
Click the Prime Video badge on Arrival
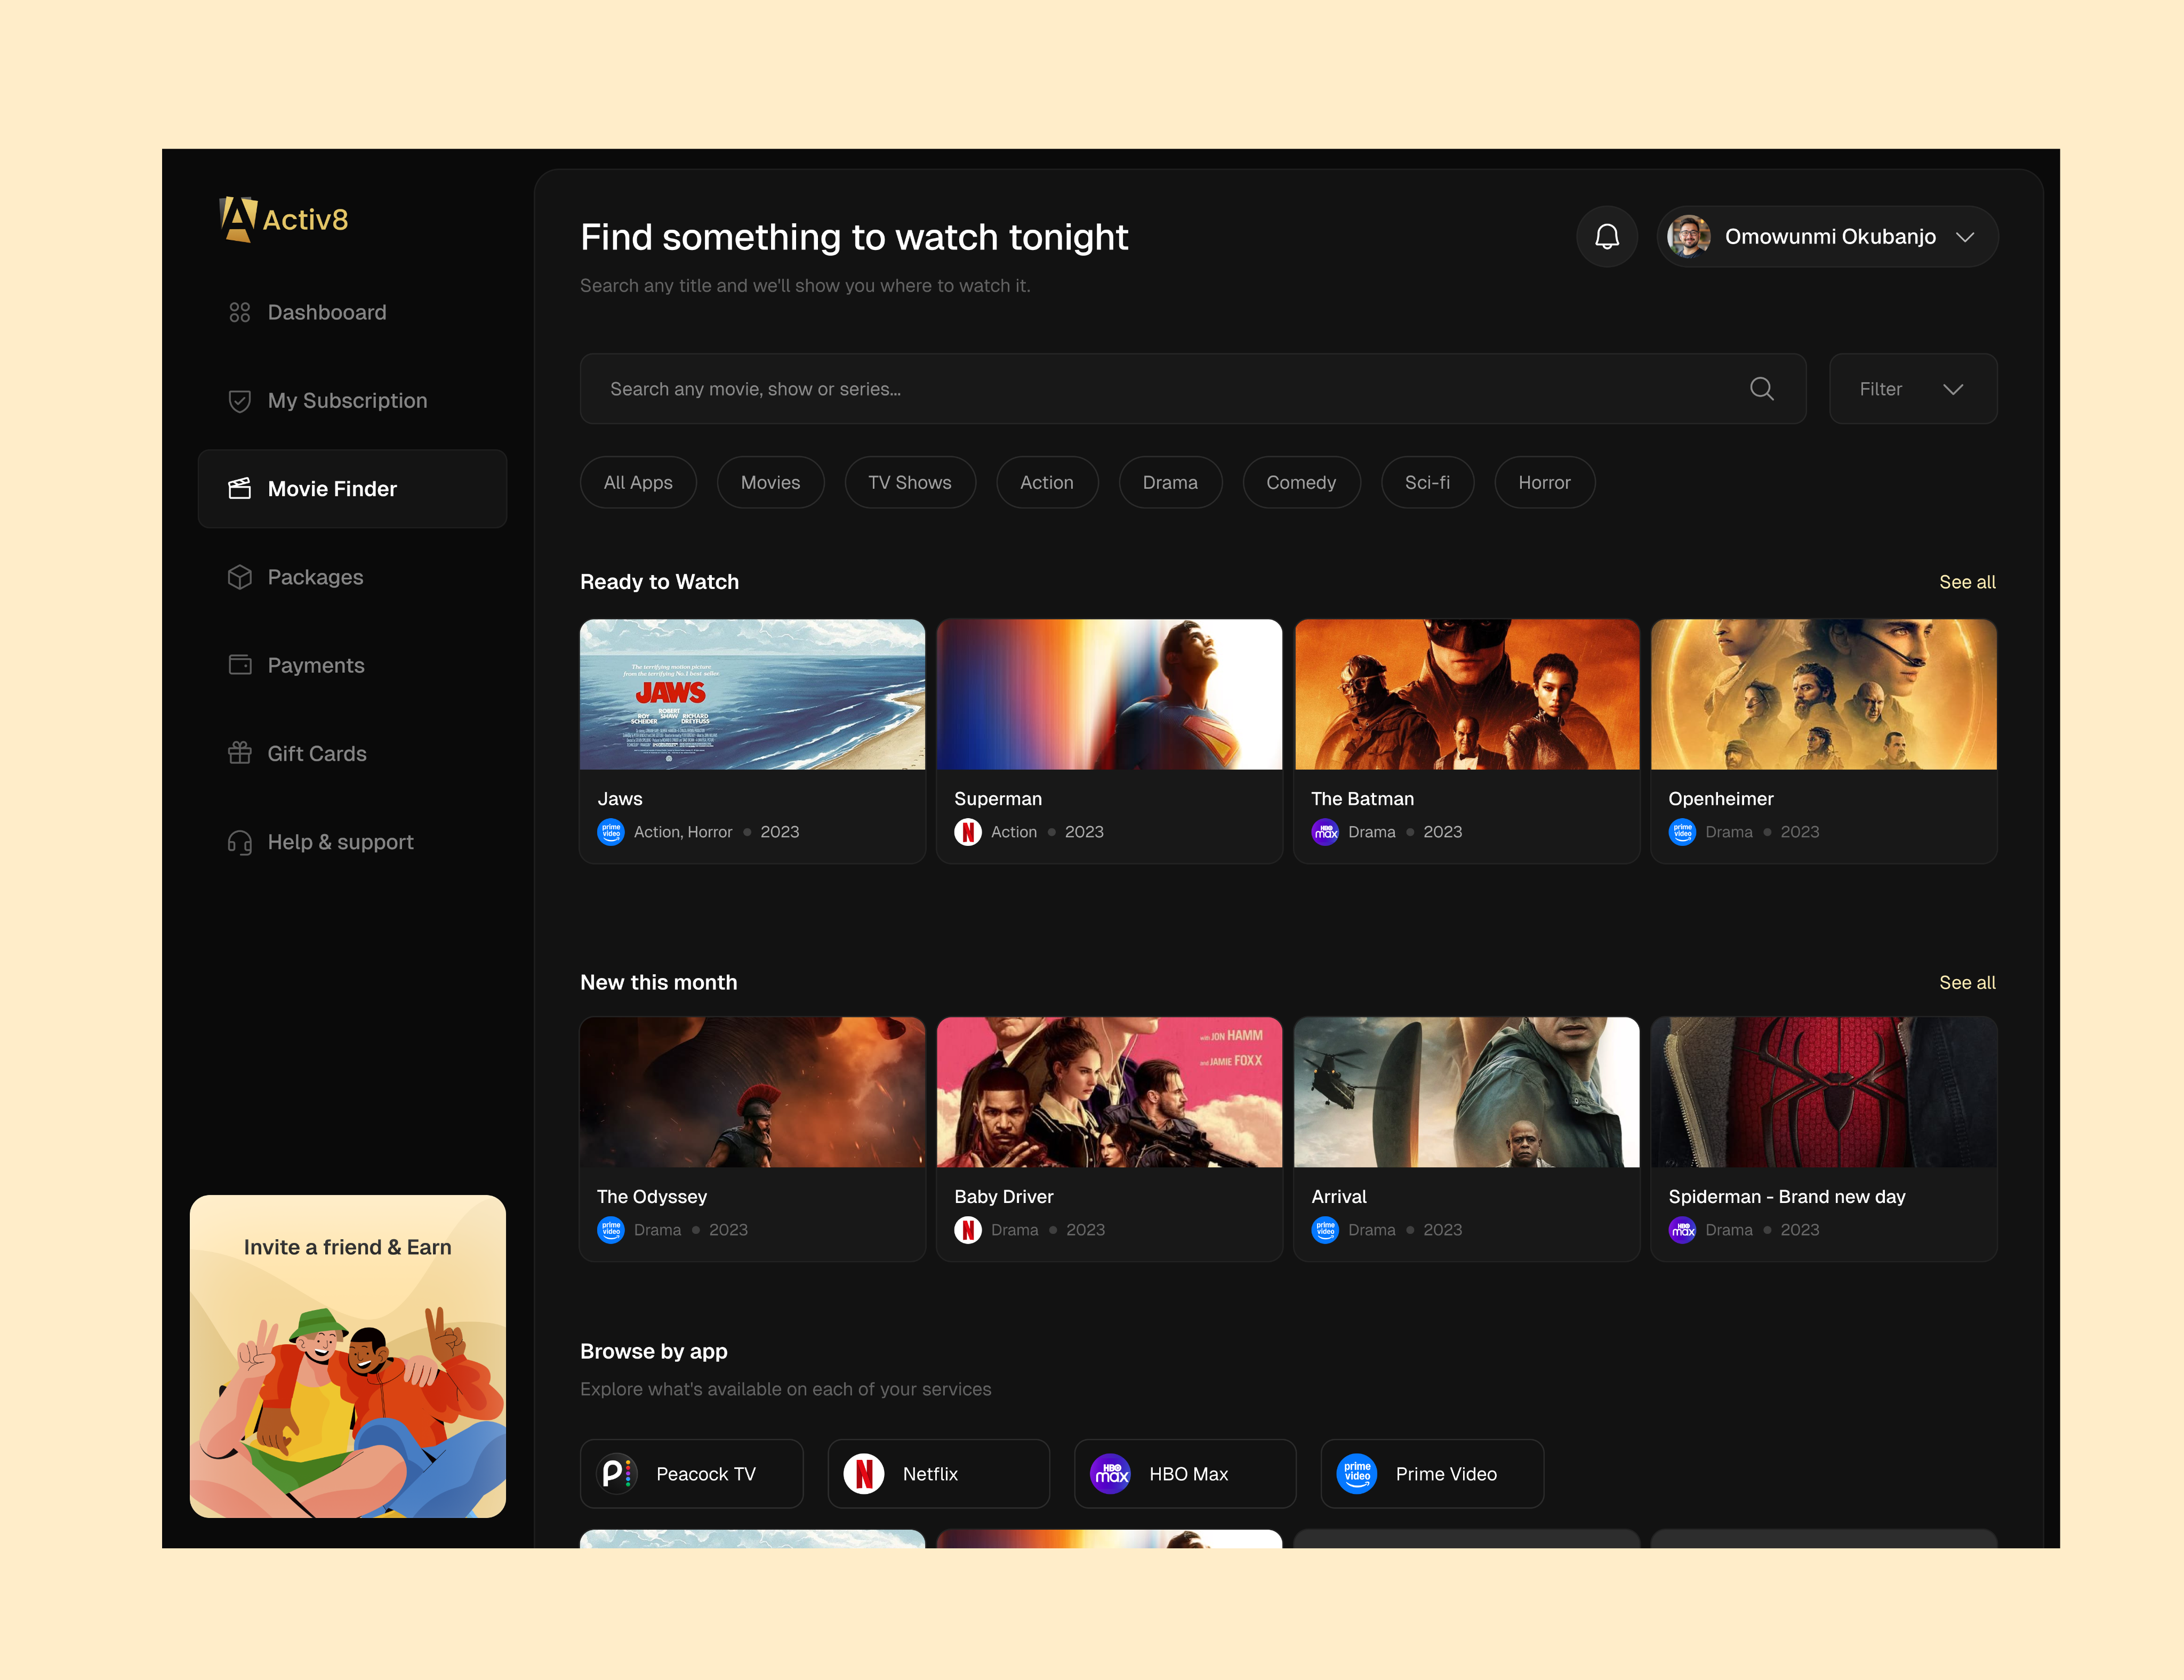pos(1325,1229)
